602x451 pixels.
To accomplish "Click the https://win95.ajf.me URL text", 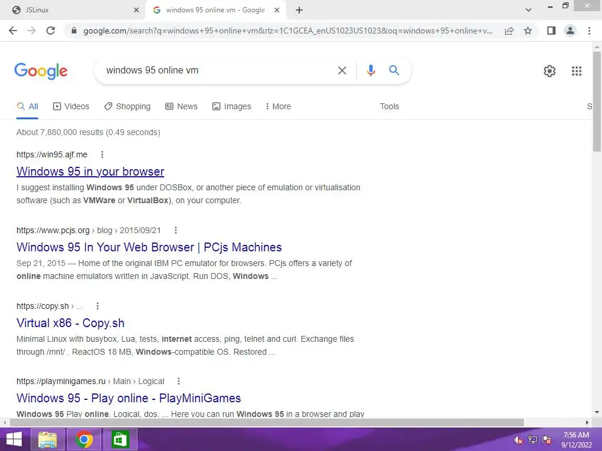I will tap(52, 154).
